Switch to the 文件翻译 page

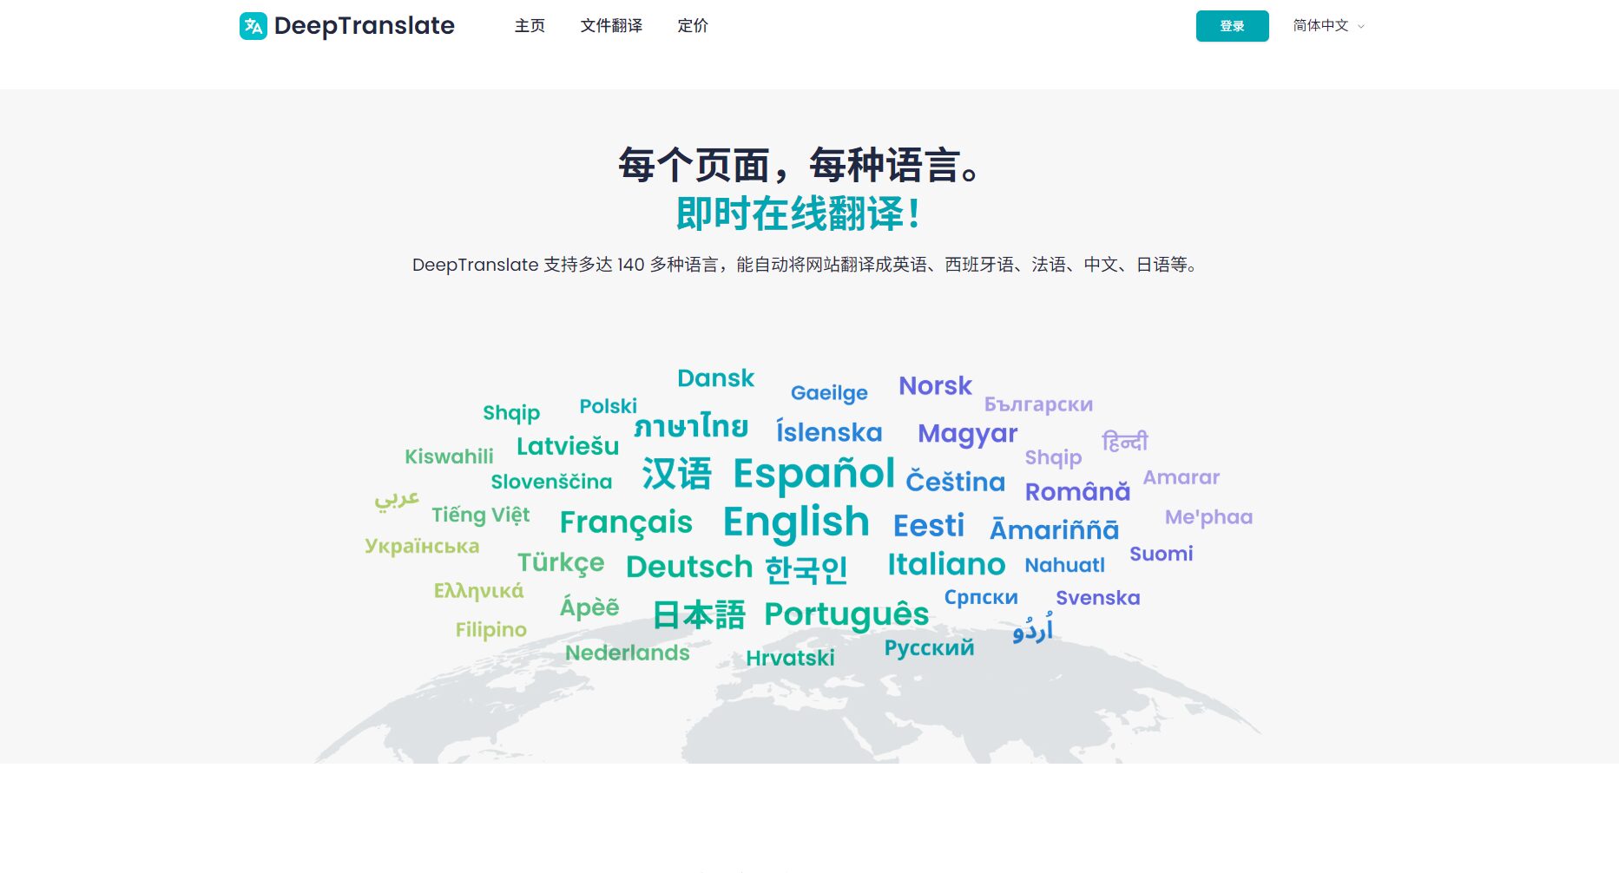(x=610, y=26)
